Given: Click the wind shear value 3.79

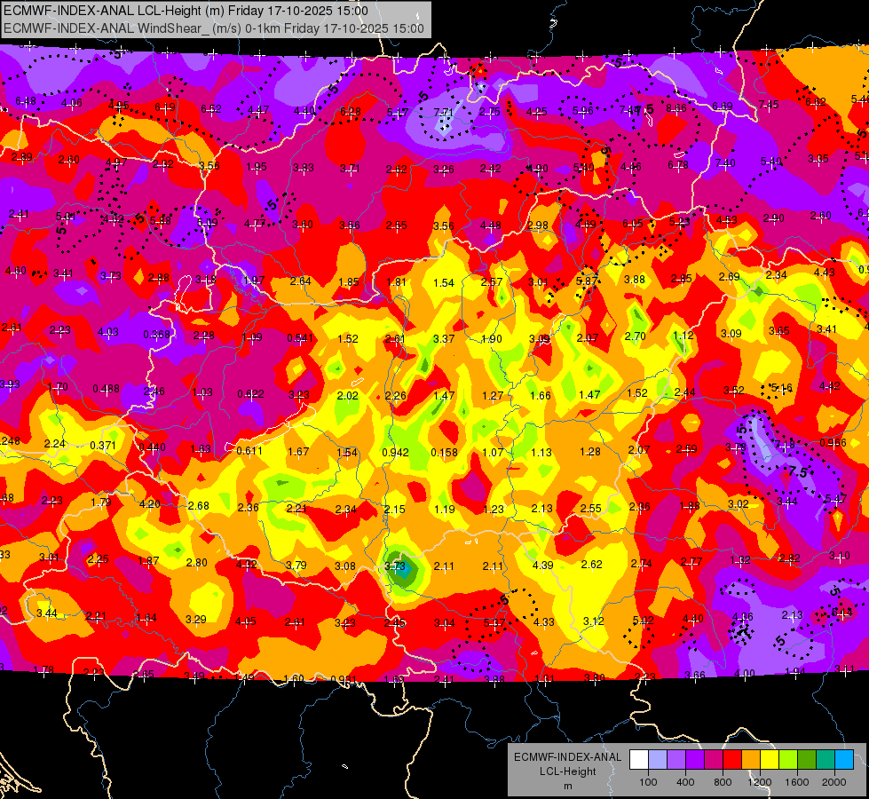Looking at the screenshot, I should (296, 565).
